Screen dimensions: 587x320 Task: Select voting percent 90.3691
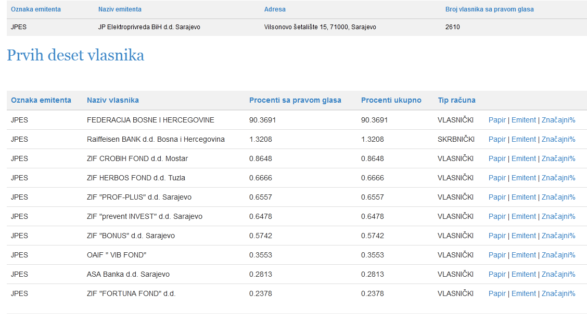pyautogui.click(x=262, y=120)
